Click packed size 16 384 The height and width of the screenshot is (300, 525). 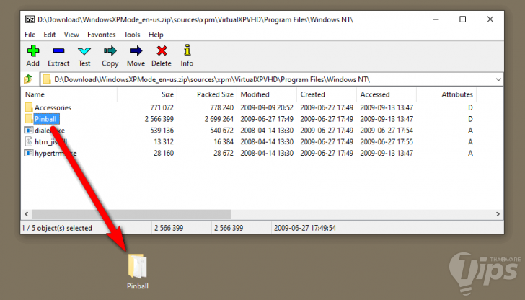pyautogui.click(x=224, y=141)
